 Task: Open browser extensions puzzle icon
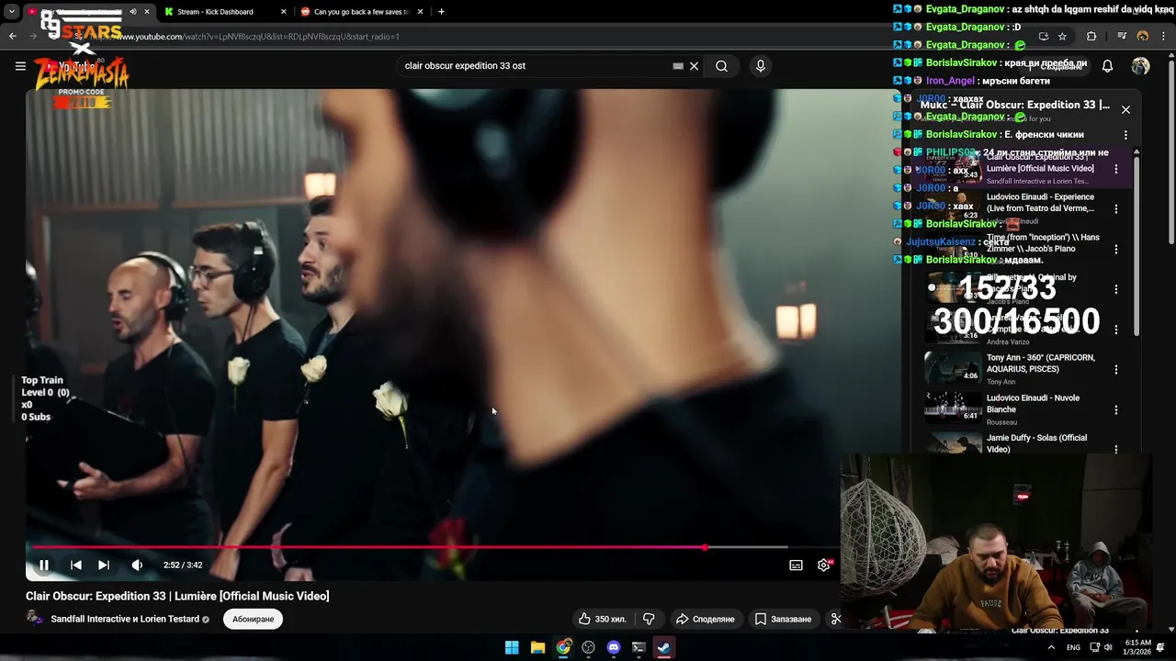pyautogui.click(x=1091, y=37)
